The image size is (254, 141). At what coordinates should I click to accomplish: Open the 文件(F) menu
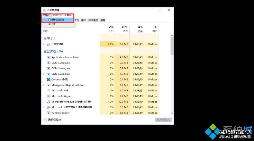[x=47, y=15]
